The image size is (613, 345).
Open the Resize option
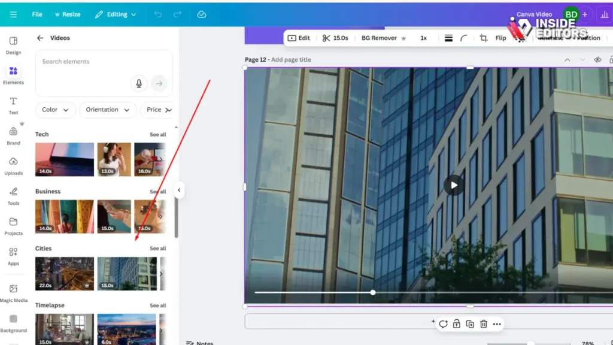click(x=68, y=14)
